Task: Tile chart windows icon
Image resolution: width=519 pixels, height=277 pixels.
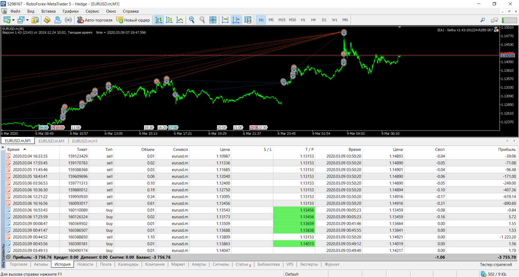Action: (x=213, y=20)
